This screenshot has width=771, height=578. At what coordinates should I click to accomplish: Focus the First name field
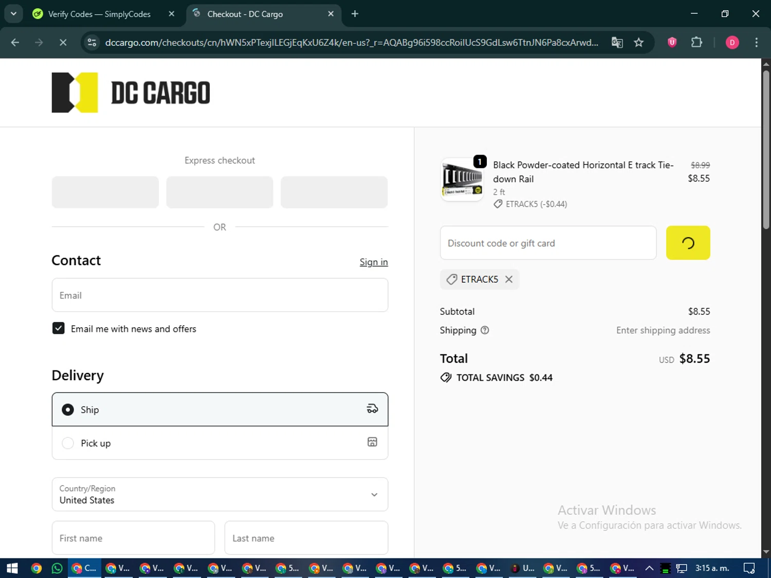[x=133, y=538]
